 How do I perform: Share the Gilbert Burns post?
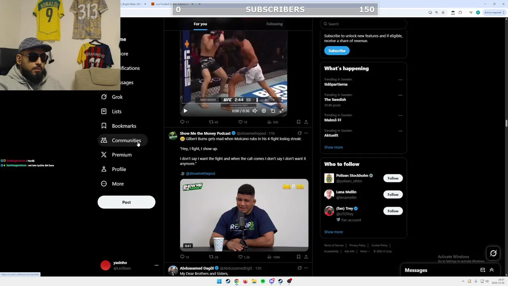tap(306, 257)
